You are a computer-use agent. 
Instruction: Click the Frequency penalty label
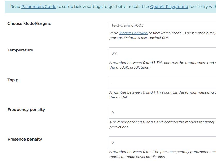pyautogui.click(x=26, y=110)
